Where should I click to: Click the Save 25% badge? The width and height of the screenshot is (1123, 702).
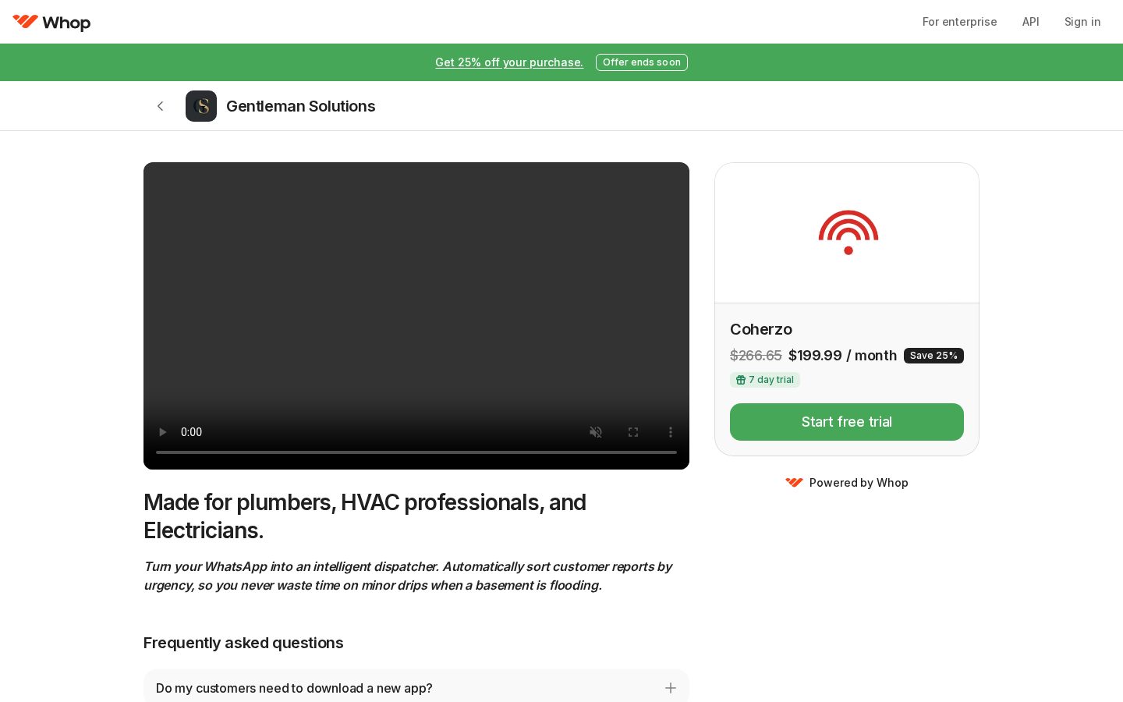[933, 356]
